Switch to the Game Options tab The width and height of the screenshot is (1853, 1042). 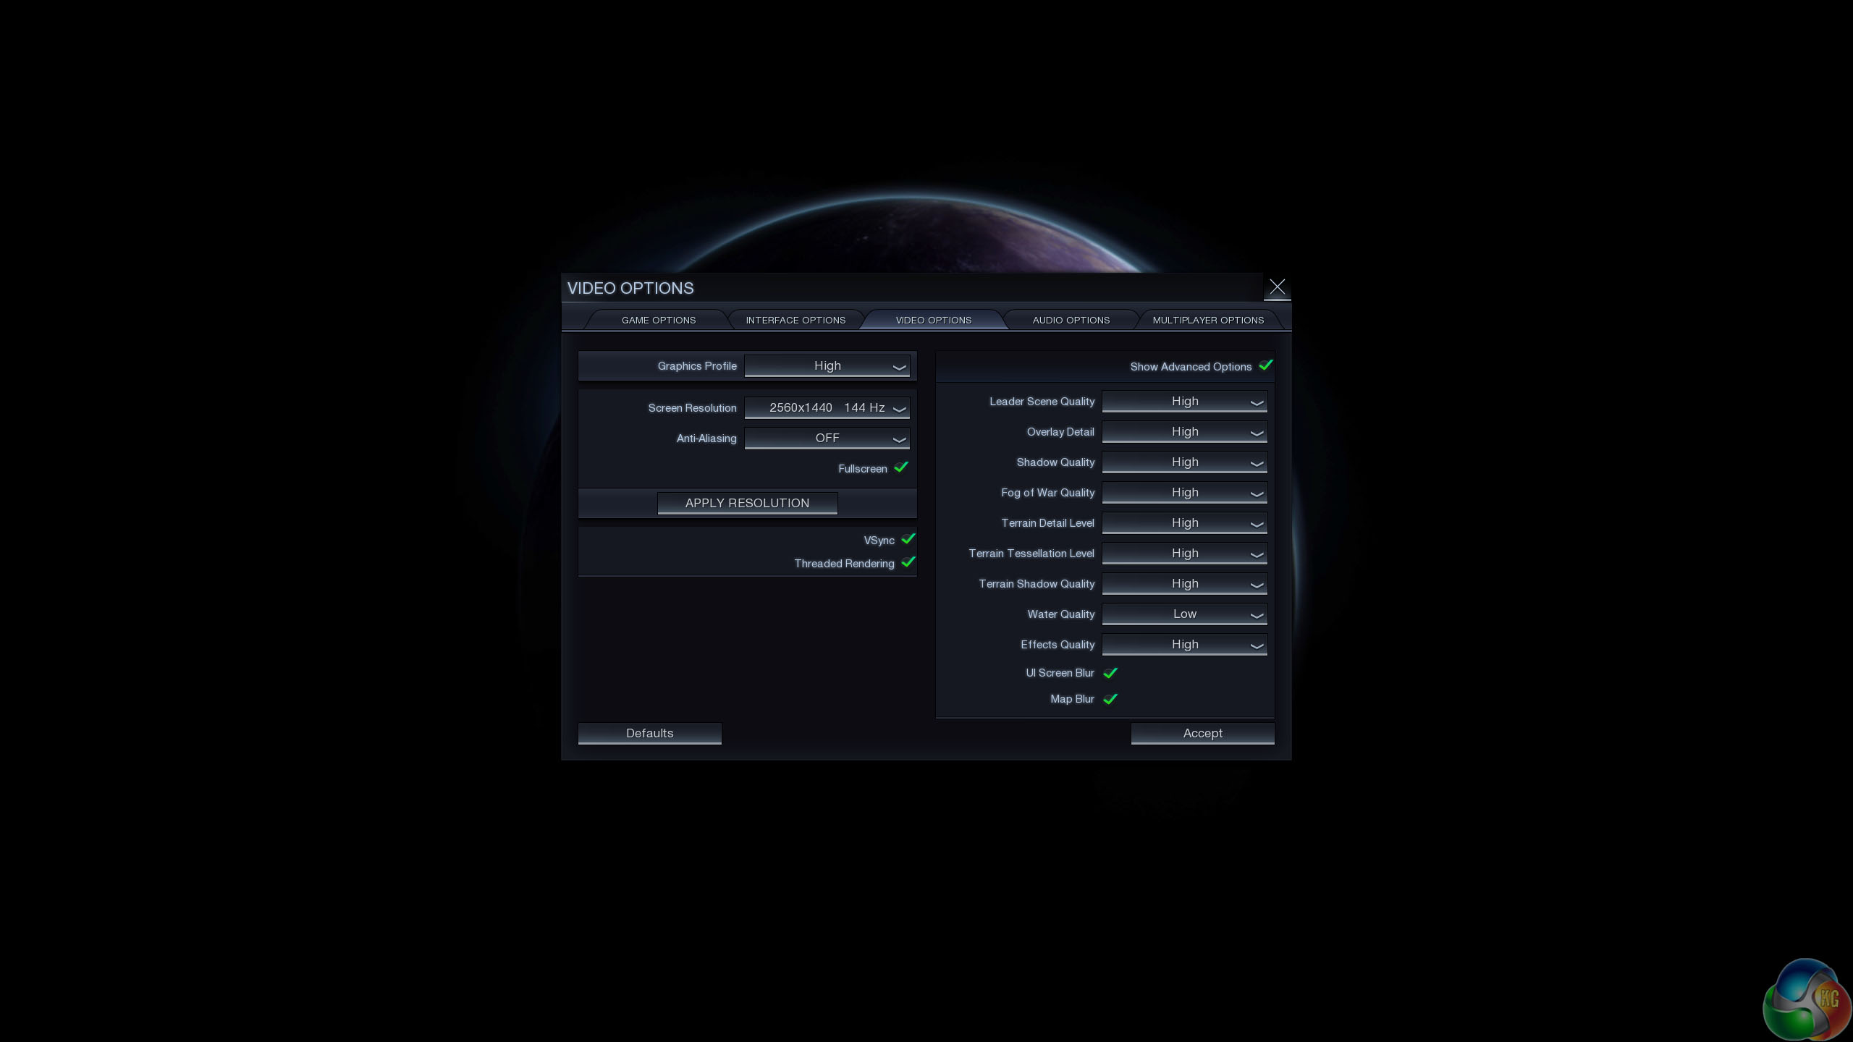coord(658,320)
